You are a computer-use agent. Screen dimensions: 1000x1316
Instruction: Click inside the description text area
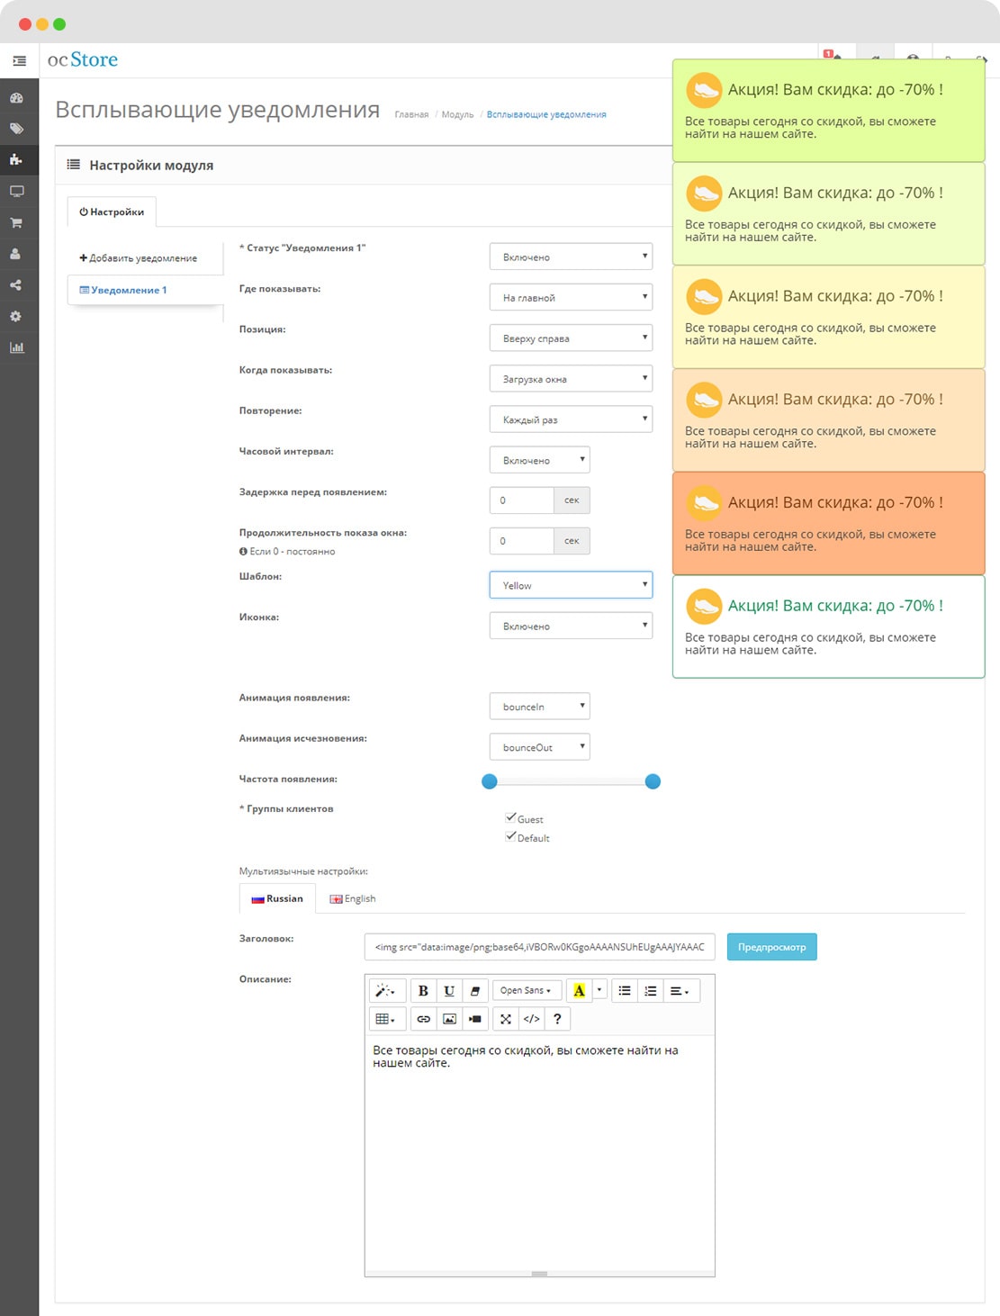pos(539,1152)
